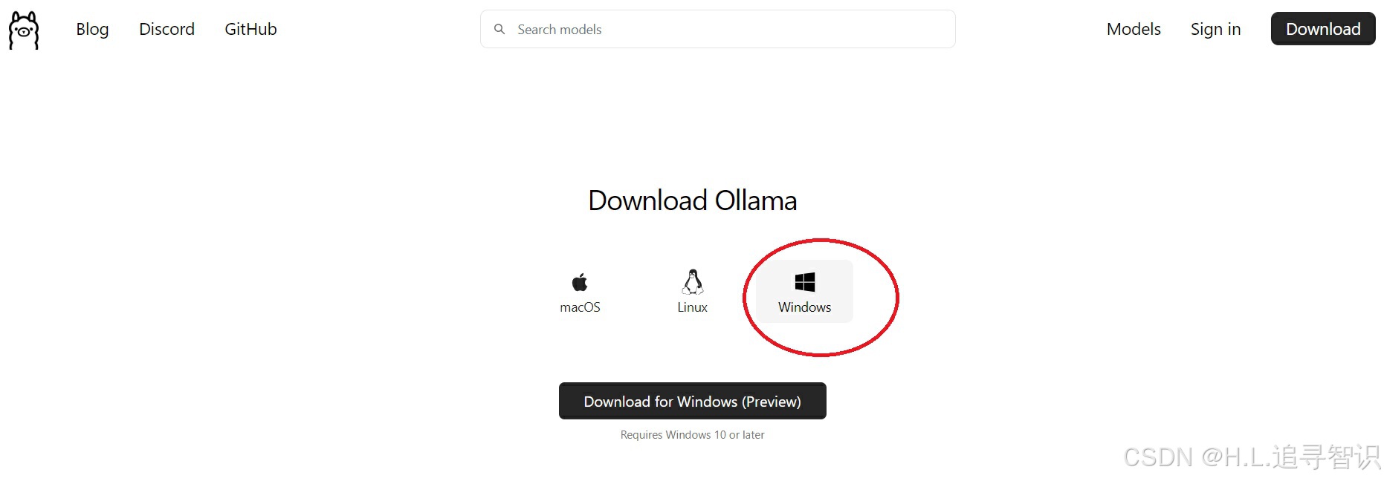Click the highlighted gray Windows platform tile
Screen dimensions: 1384x481
coord(805,291)
